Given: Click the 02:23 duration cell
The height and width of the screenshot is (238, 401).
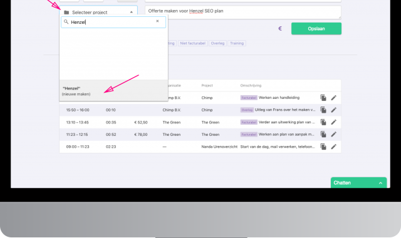Looking at the screenshot, I should [x=111, y=147].
